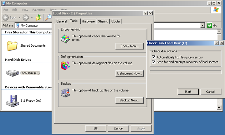The image size is (225, 135).
Task: Open the Sharing tab
Action: point(103,21)
